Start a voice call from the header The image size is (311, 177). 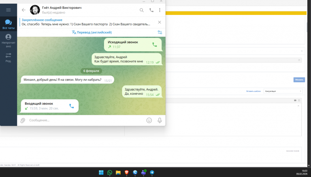pos(151,10)
